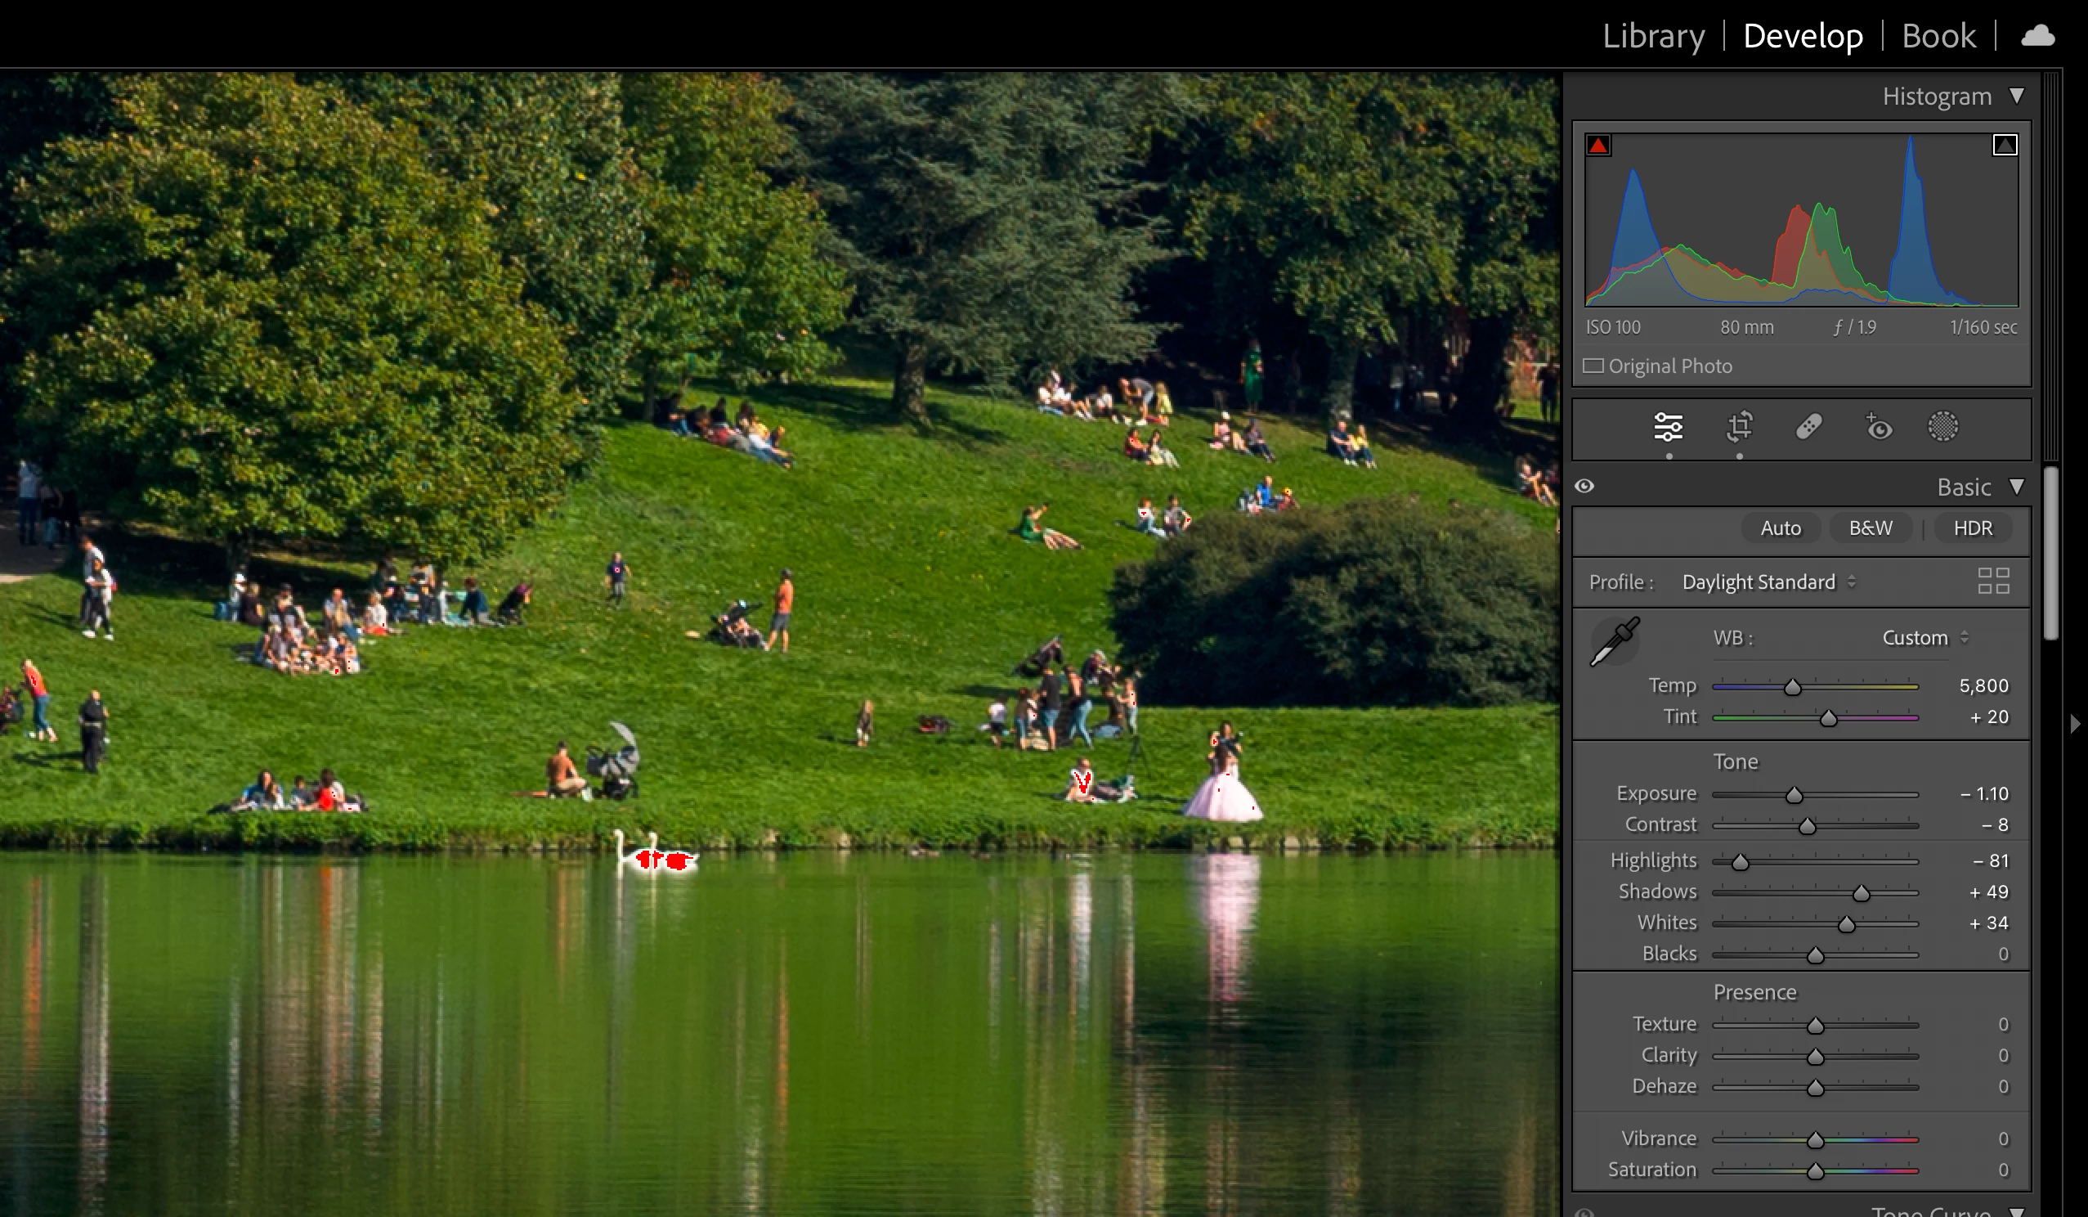Choose the Red Eye correction tool

(x=1879, y=427)
